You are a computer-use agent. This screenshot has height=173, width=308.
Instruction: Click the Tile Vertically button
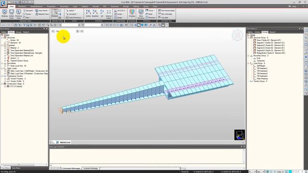[x=165, y=14]
